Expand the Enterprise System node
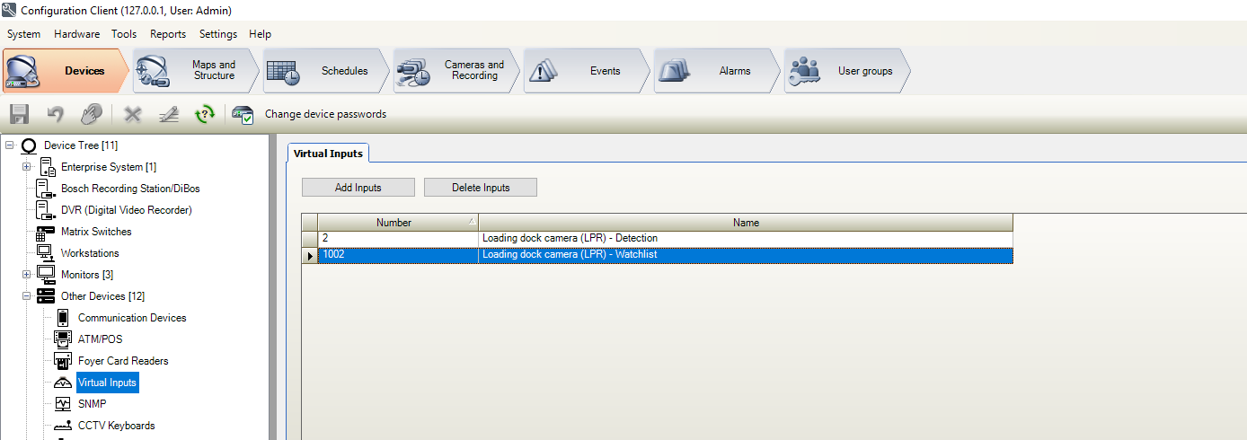The height and width of the screenshot is (440, 1247). coord(26,167)
